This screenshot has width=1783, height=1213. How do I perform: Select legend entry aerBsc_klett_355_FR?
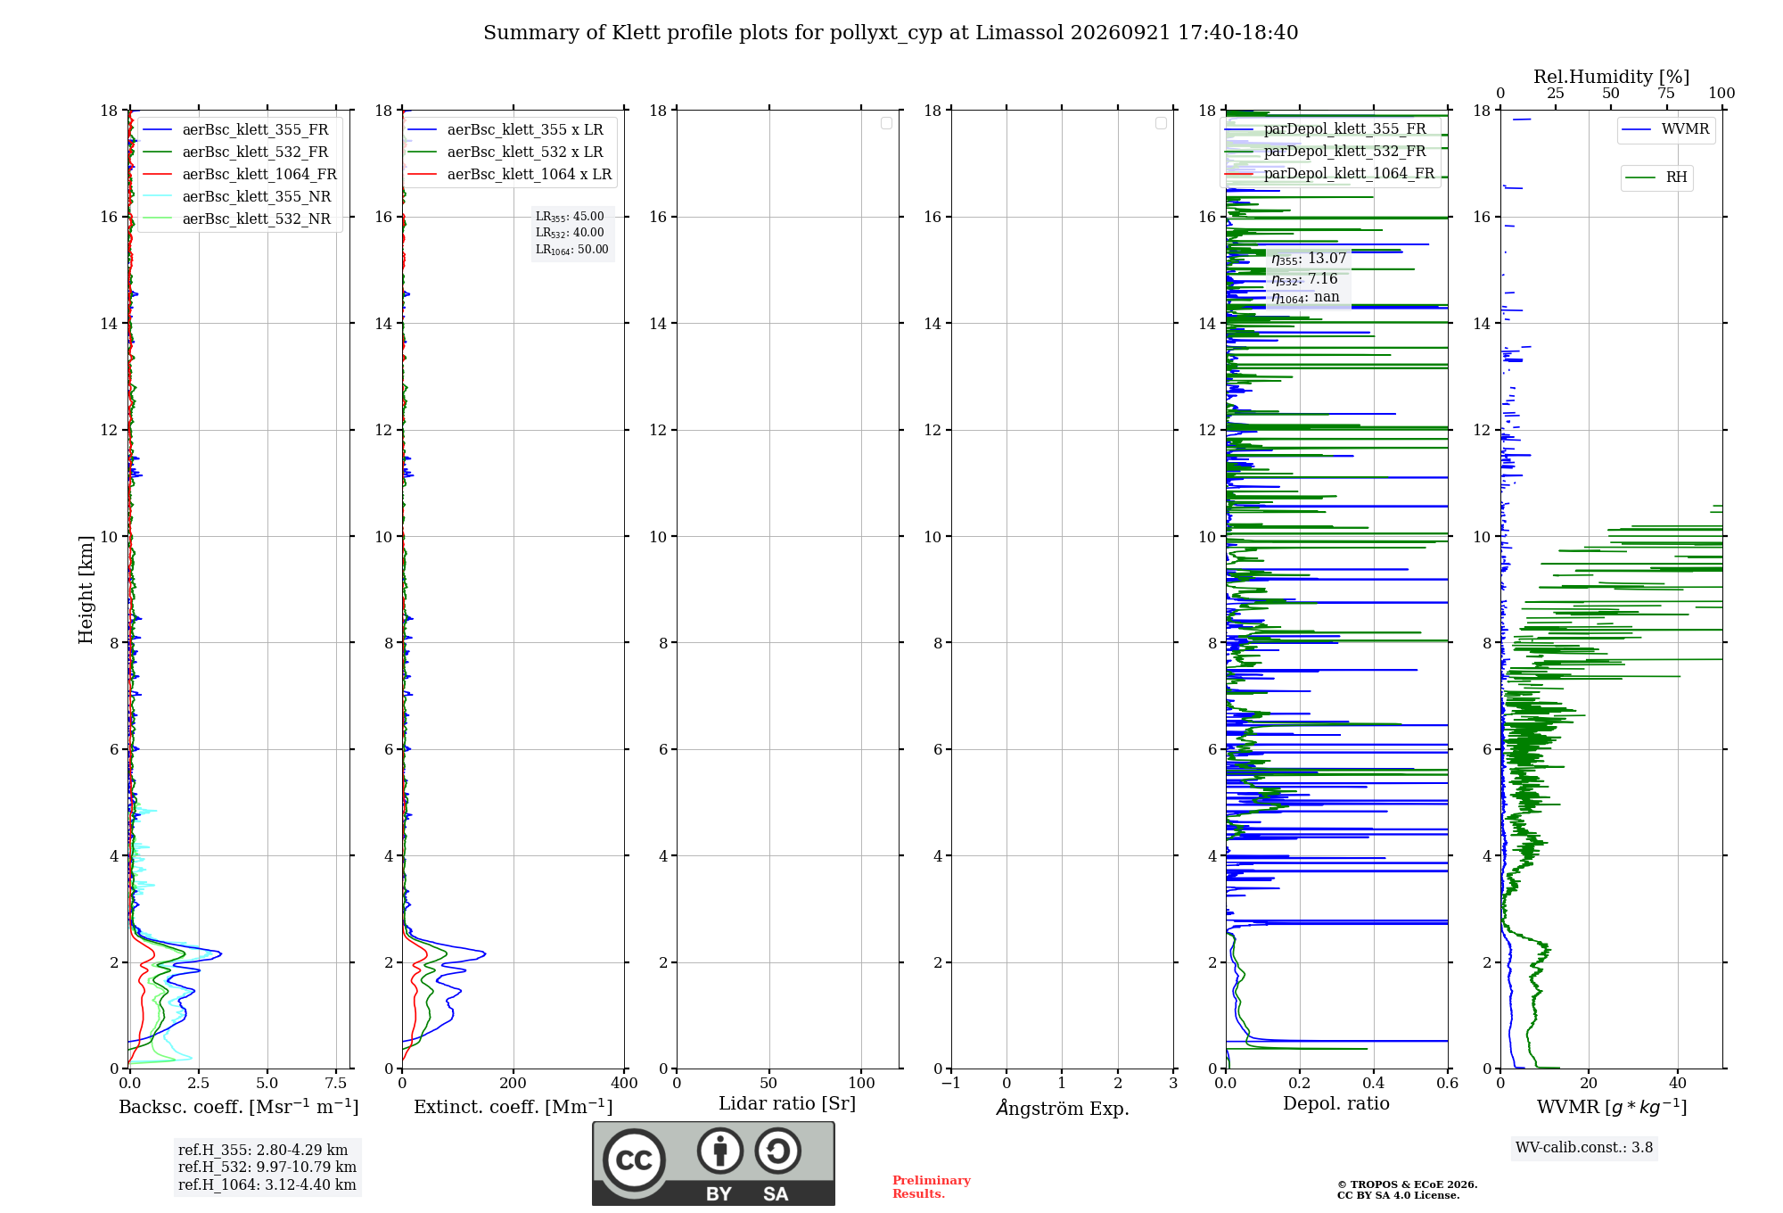(x=237, y=129)
